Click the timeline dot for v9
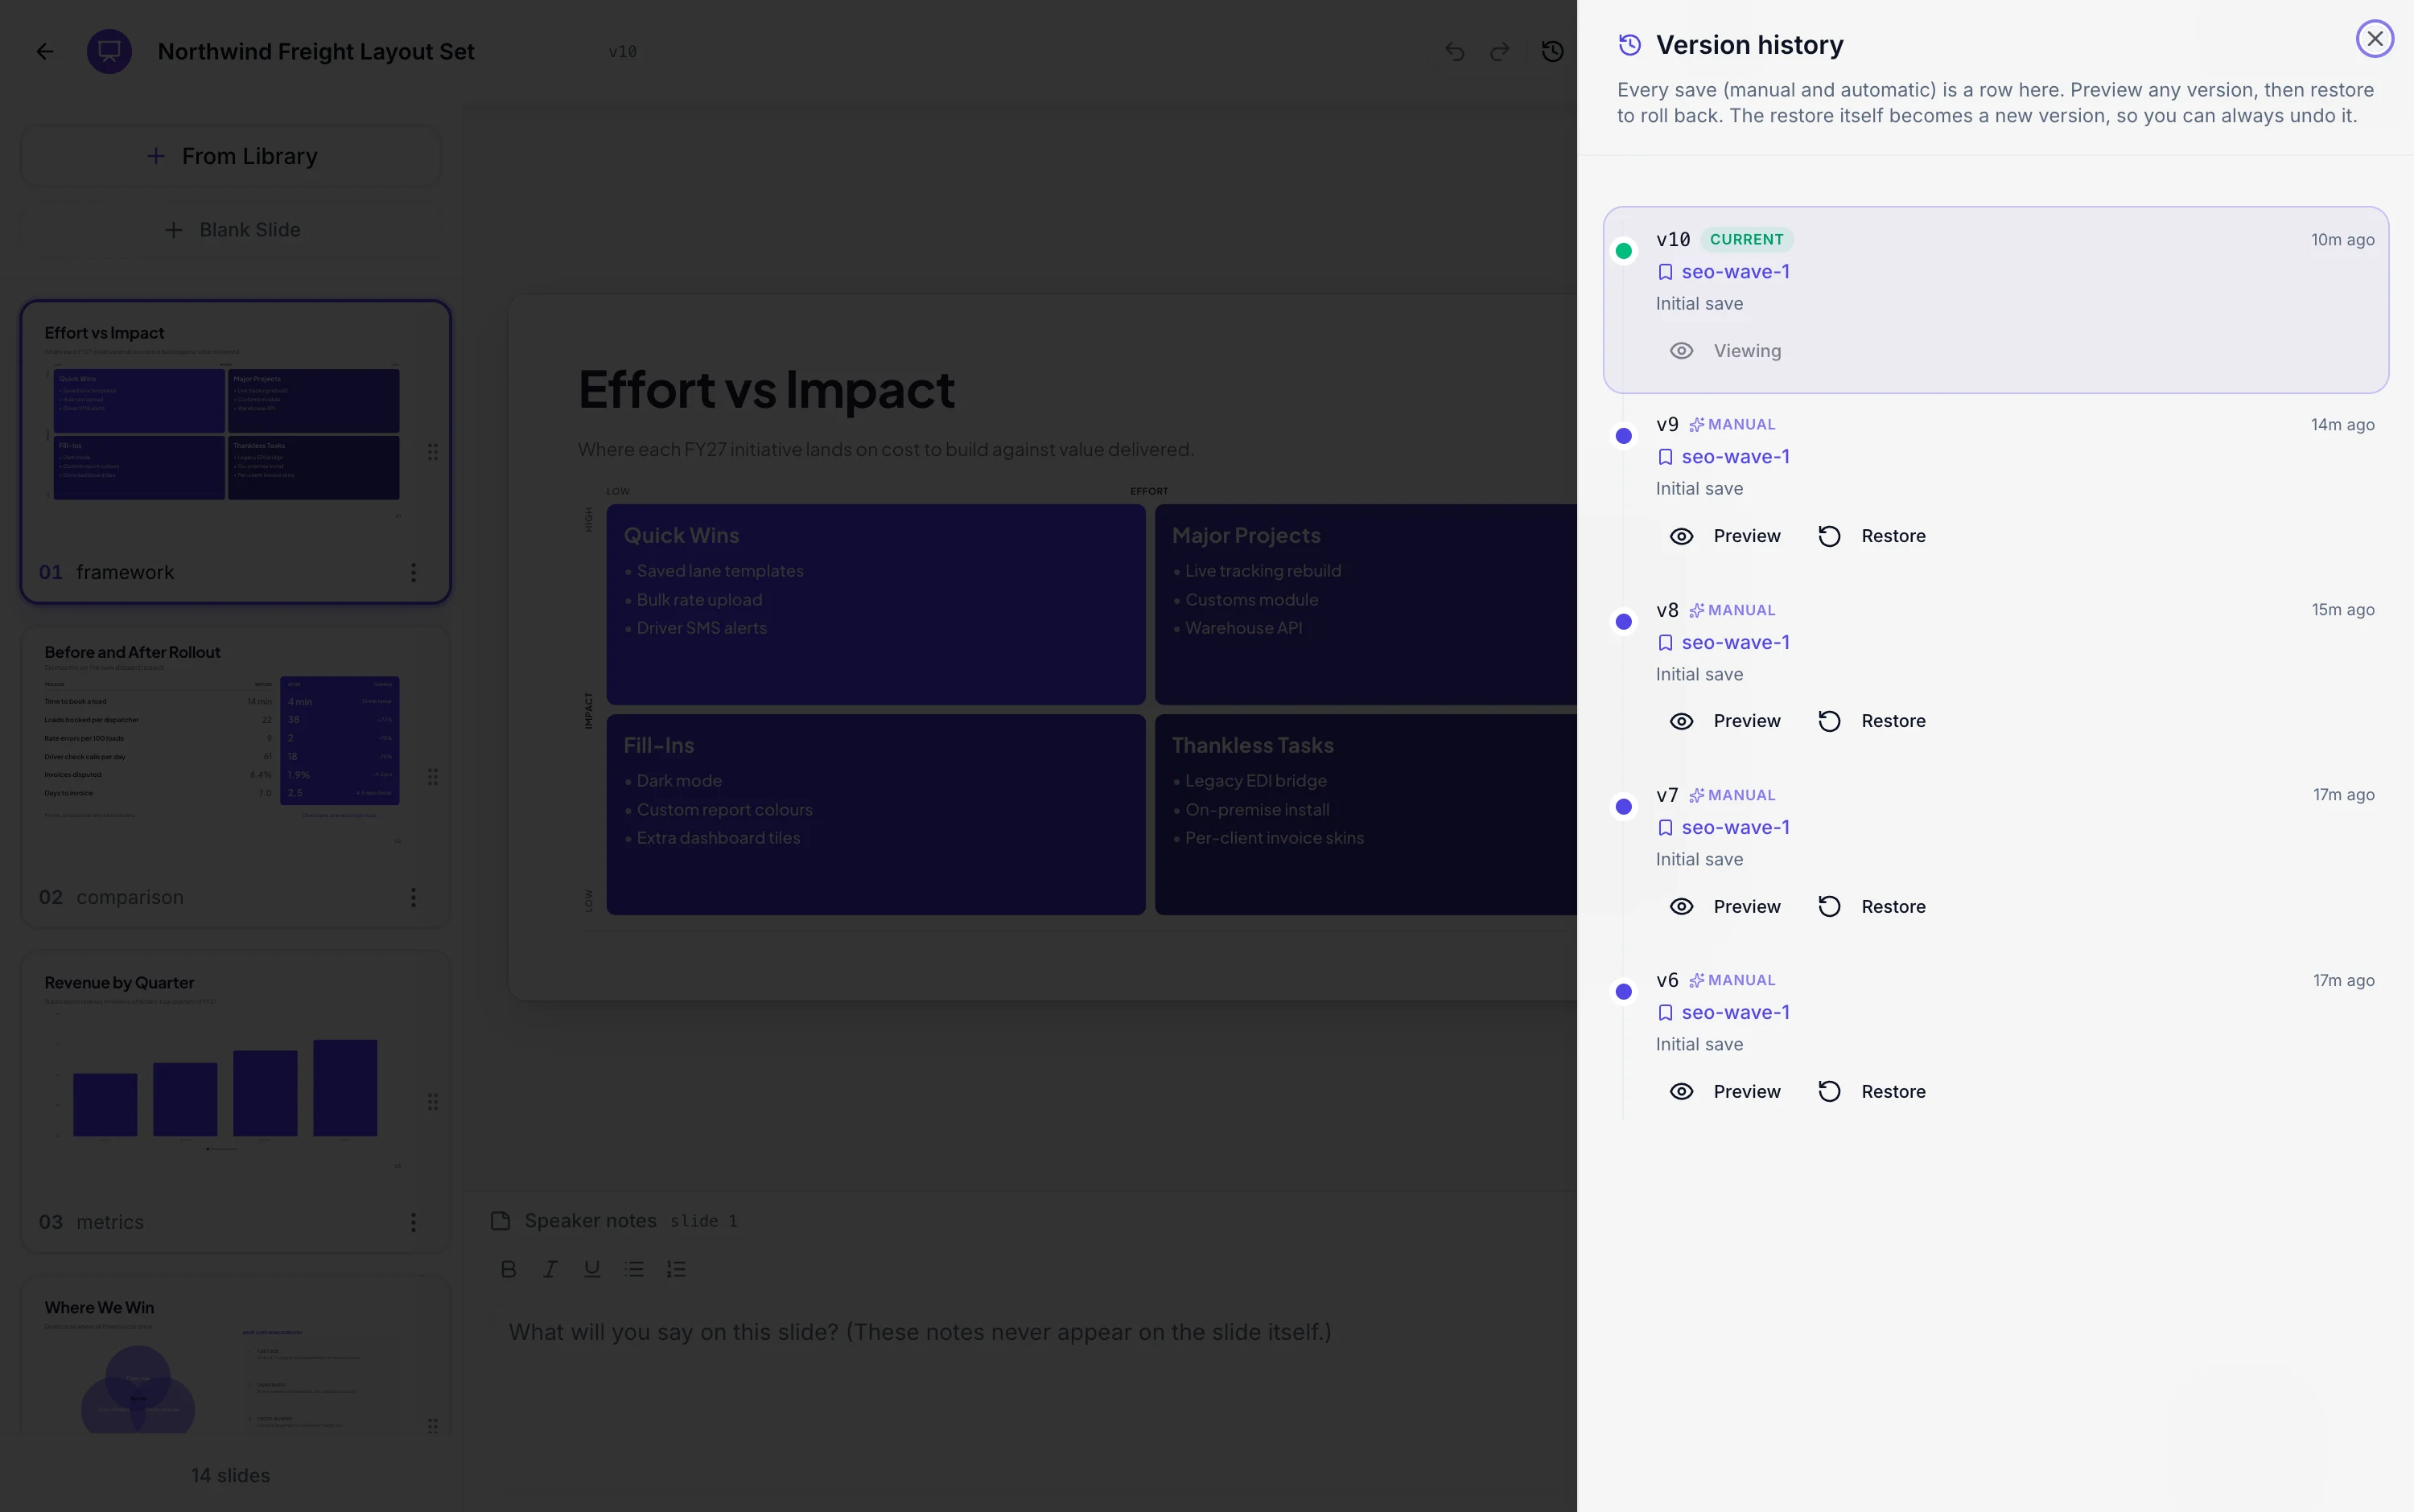Viewport: 2414px width, 1512px height. click(x=1624, y=436)
